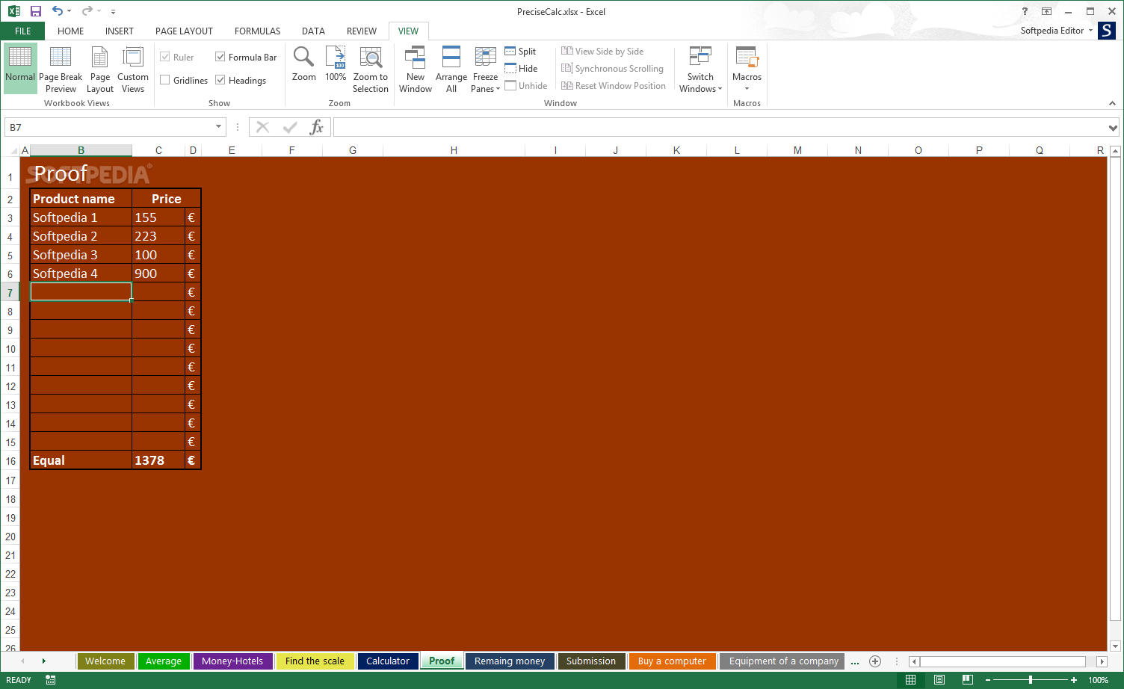This screenshot has width=1124, height=689.
Task: Switch to the INSERT ribbon tab
Action: (120, 31)
